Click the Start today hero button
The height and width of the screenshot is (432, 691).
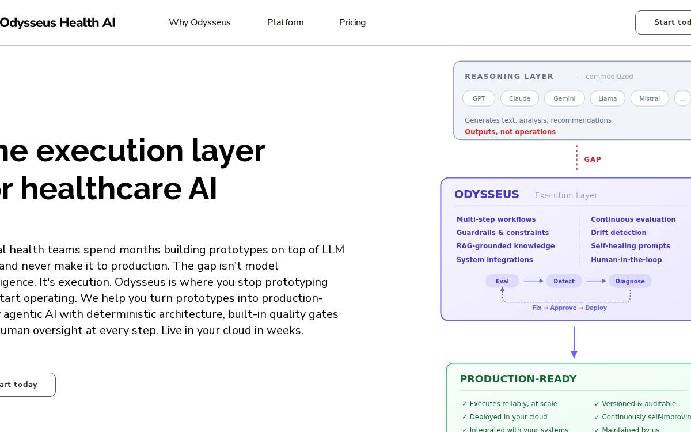click(27, 385)
